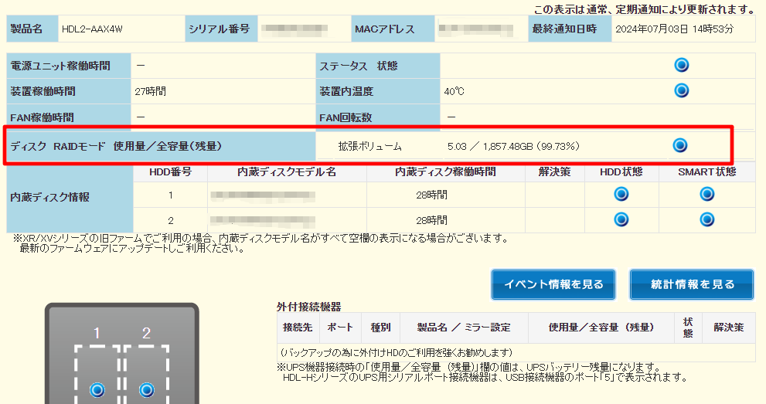Viewport: 766px width, 404px height.
Task: Click the 40℃ temperature value
Action: point(454,92)
